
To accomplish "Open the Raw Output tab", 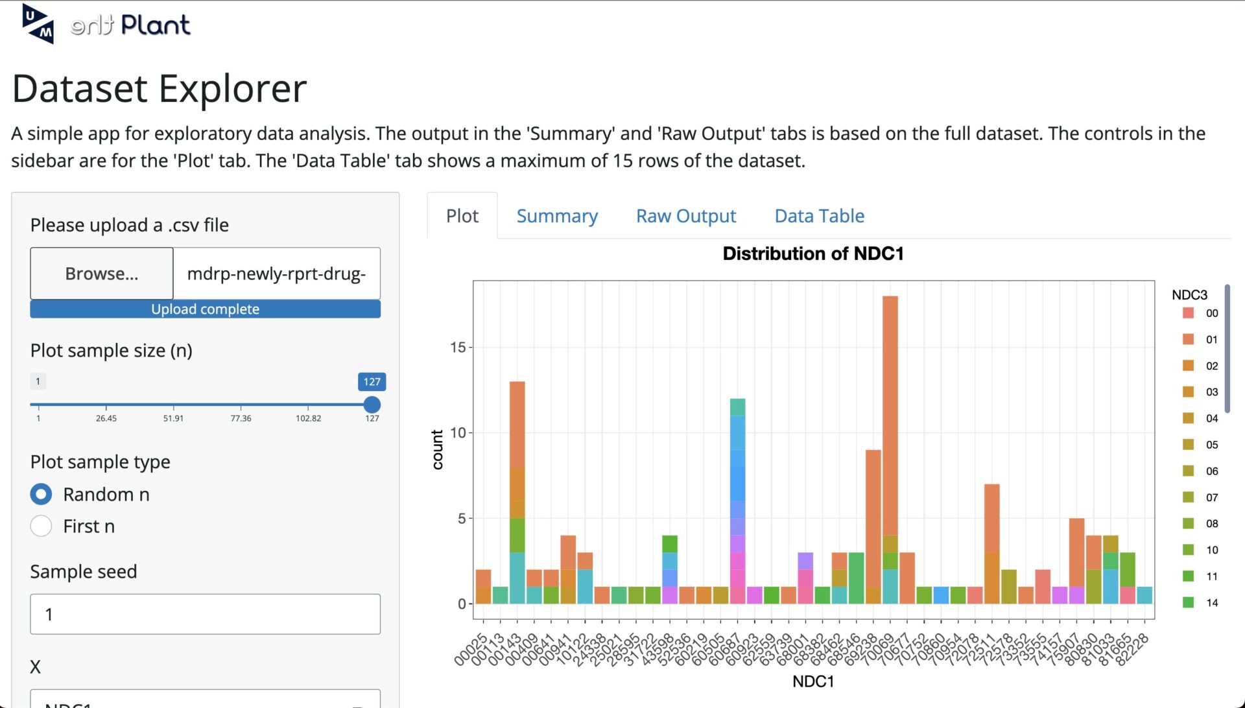I will [686, 216].
